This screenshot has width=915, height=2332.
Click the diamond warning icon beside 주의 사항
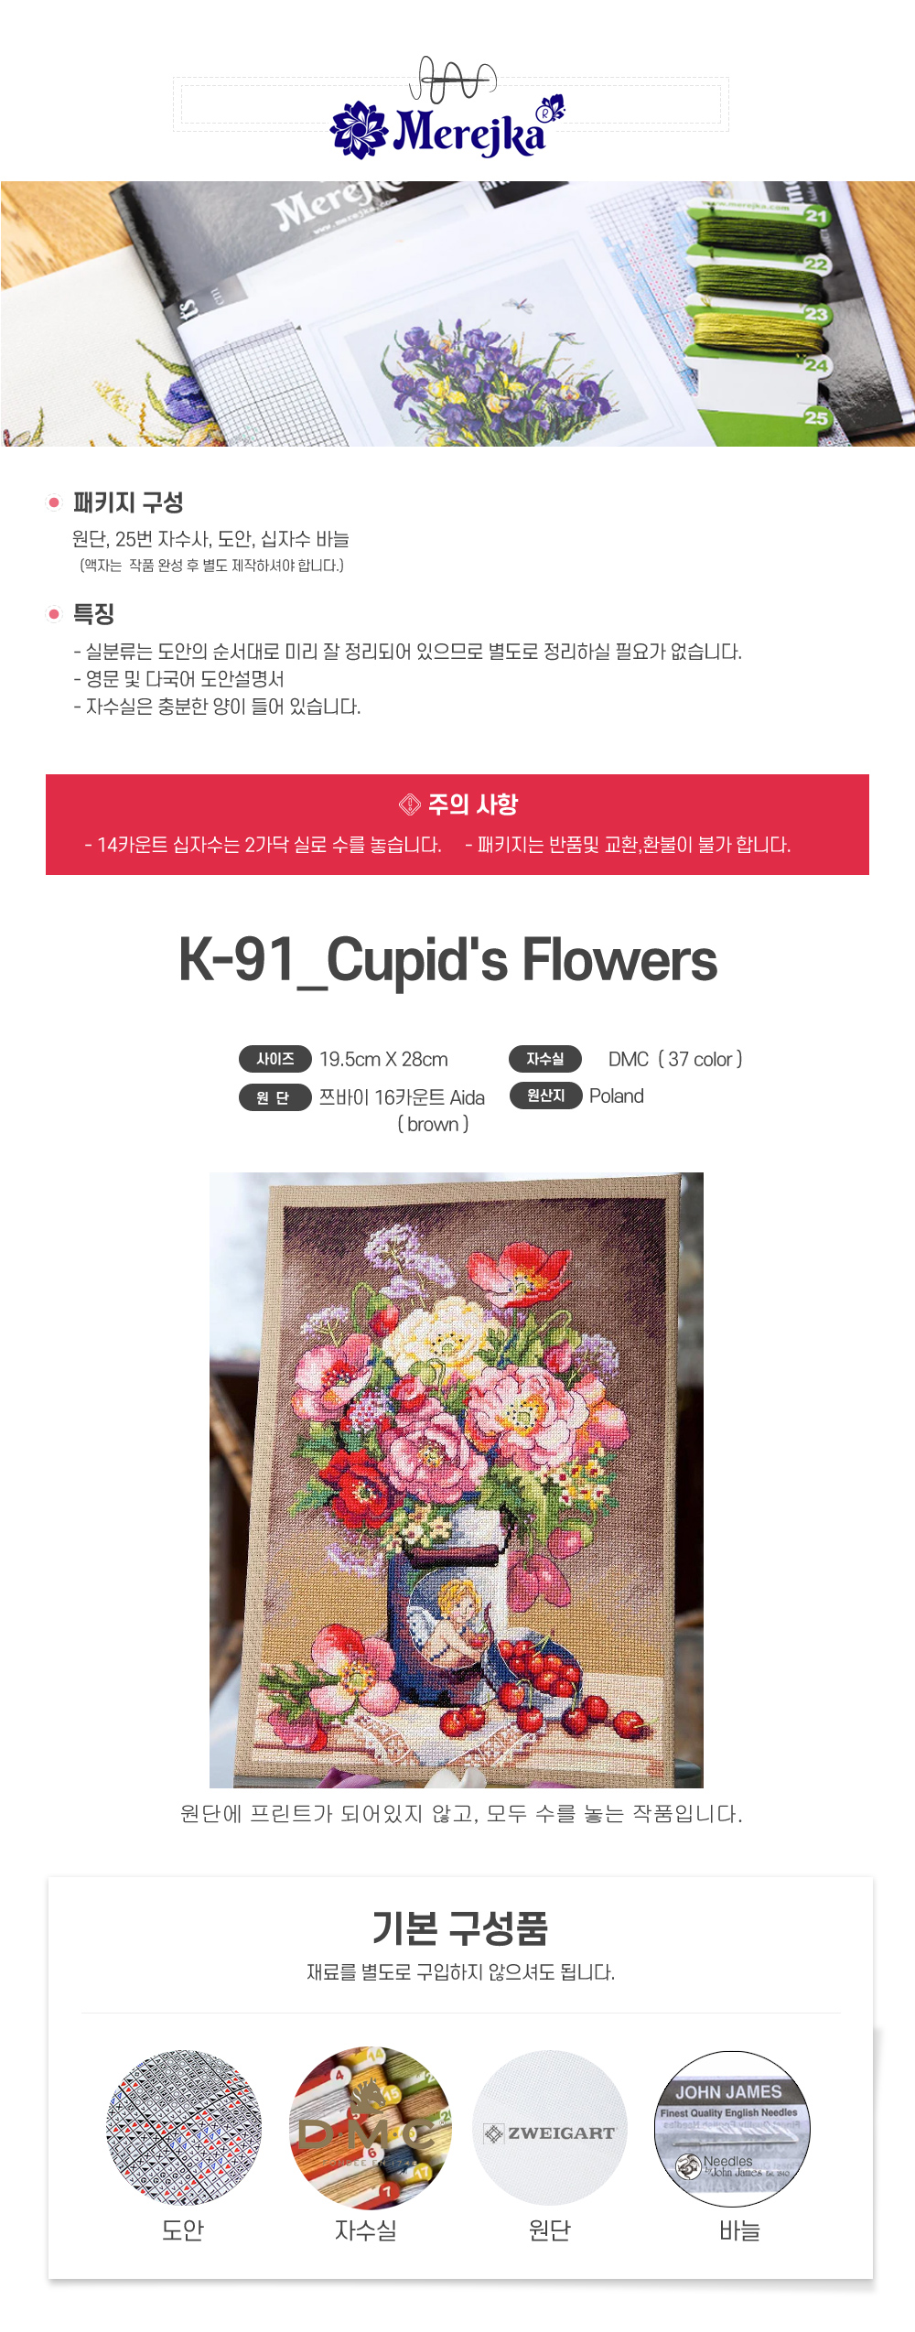[409, 804]
